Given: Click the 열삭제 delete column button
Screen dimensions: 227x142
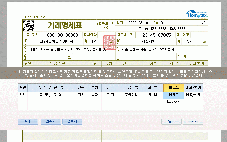Looking at the screenshot, I should pyautogui.click(x=72, y=121).
